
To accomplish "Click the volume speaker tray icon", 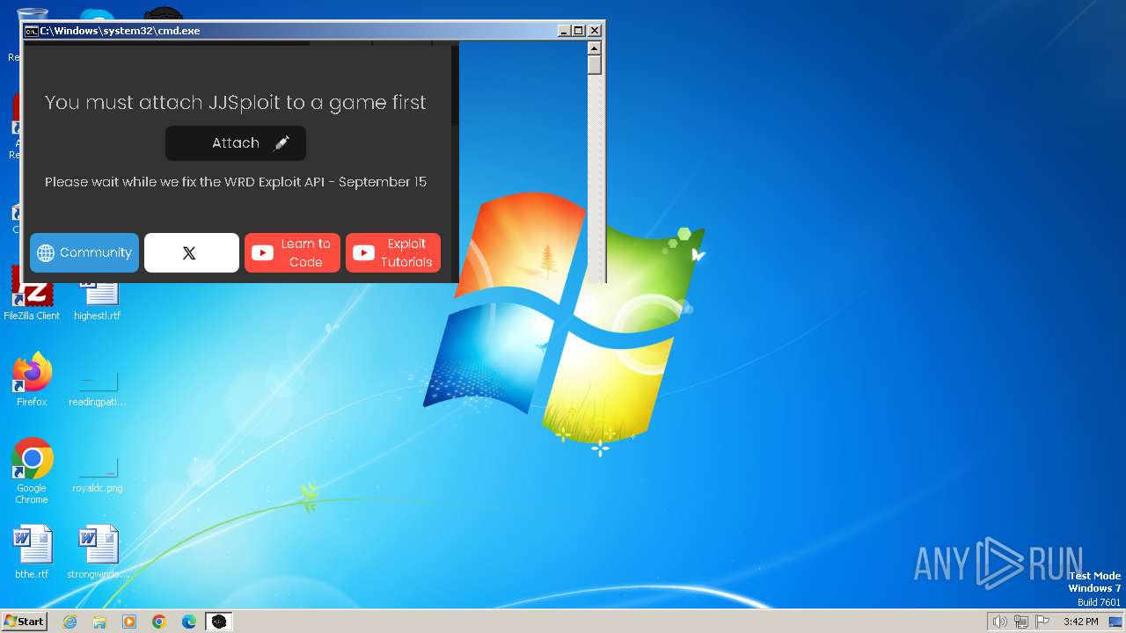I will tap(999, 622).
